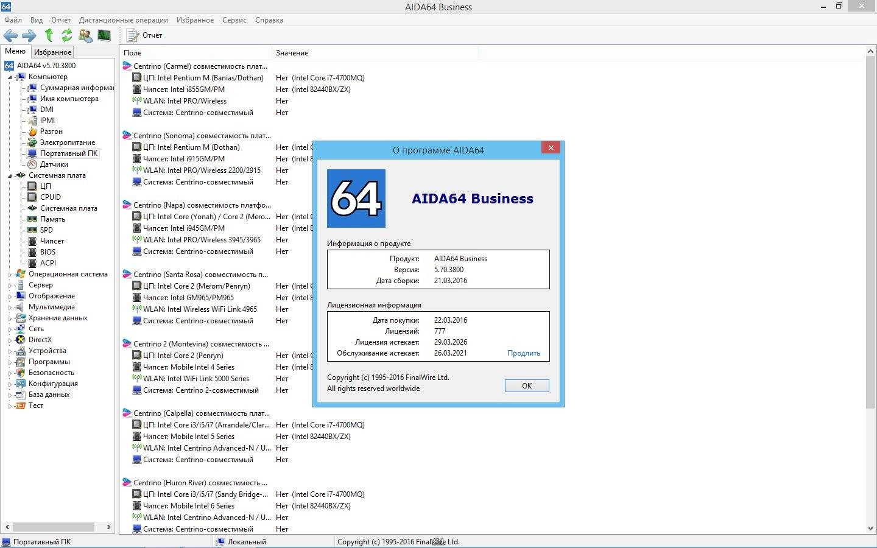Click the Значение column header
This screenshot has height=548, width=877.
pyautogui.click(x=375, y=53)
